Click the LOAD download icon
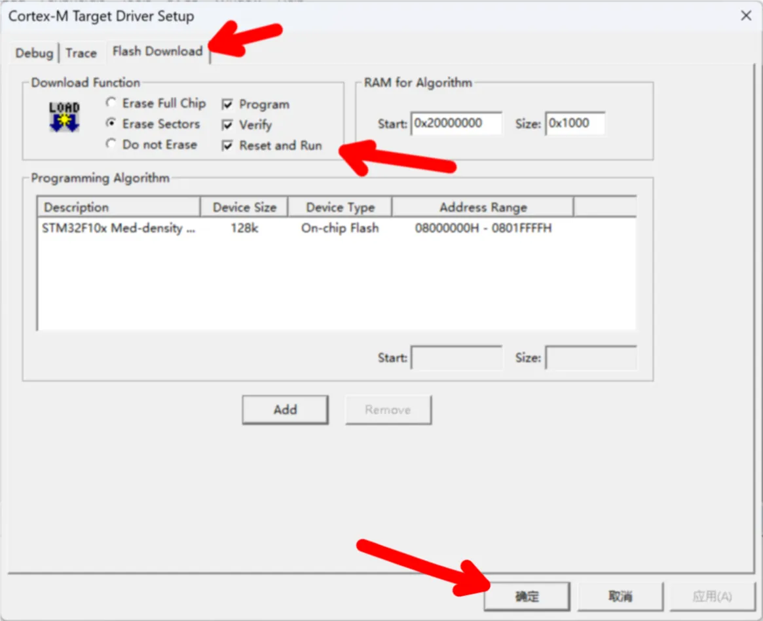The width and height of the screenshot is (763, 621). click(x=64, y=117)
